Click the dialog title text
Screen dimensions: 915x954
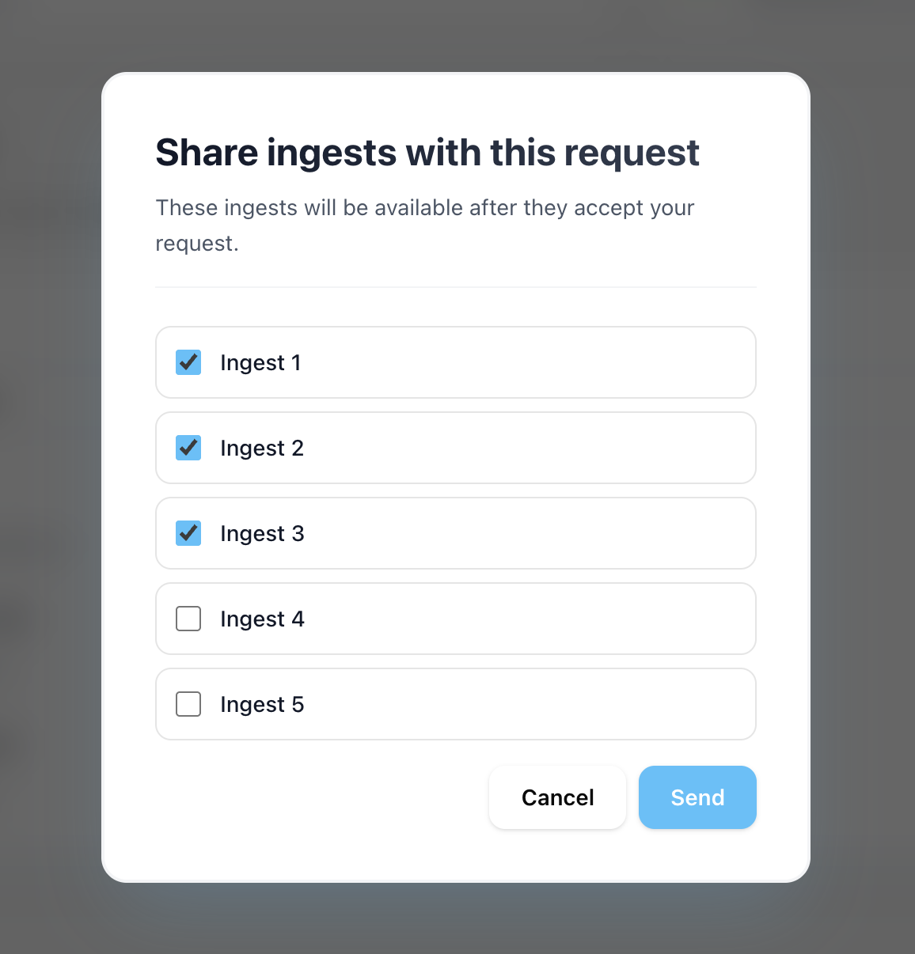(427, 152)
